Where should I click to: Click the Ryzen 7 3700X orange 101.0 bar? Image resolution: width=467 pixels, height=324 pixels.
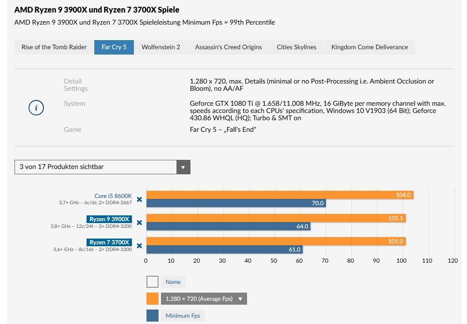tap(276, 241)
